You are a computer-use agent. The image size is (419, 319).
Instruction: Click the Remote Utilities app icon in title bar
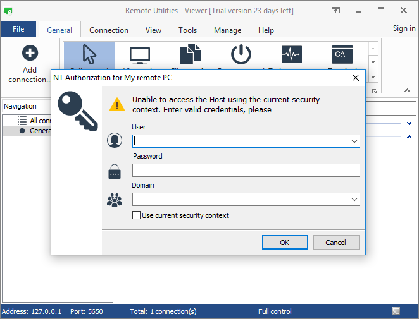tap(8, 11)
